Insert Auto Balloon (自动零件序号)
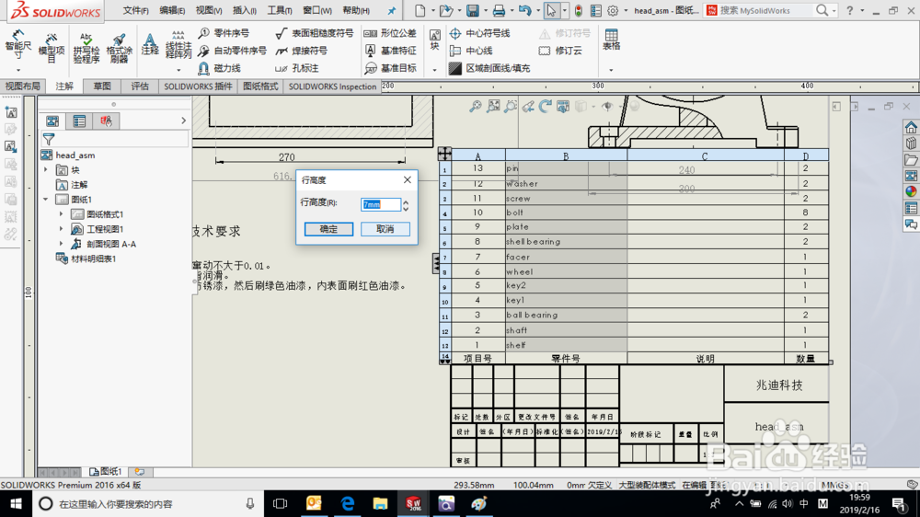 pyautogui.click(x=233, y=51)
